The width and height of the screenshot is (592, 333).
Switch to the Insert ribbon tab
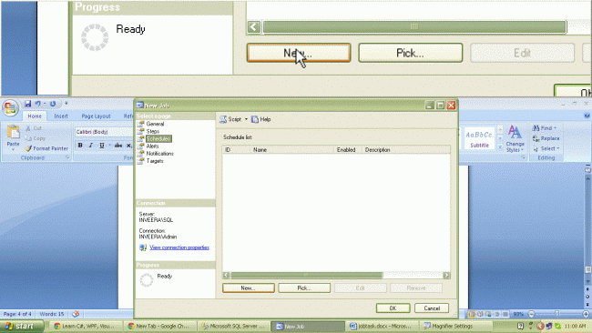[61, 116]
